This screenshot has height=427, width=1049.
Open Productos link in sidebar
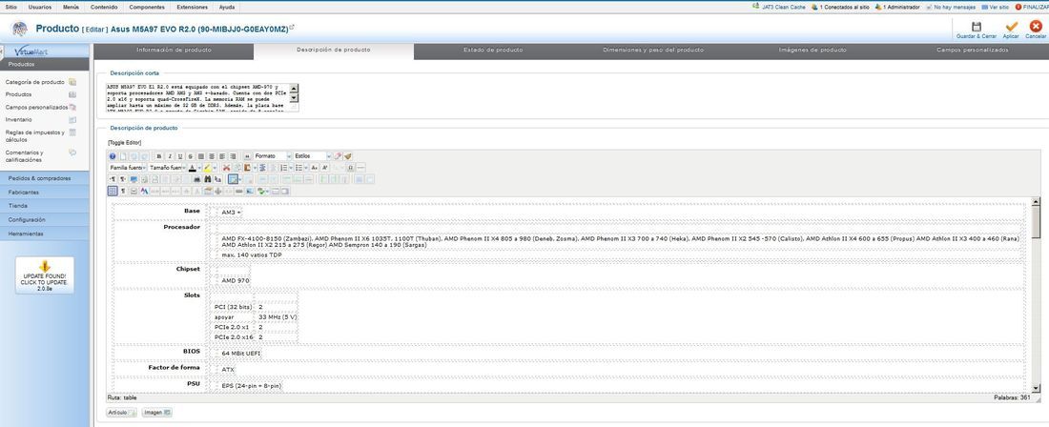tap(18, 95)
